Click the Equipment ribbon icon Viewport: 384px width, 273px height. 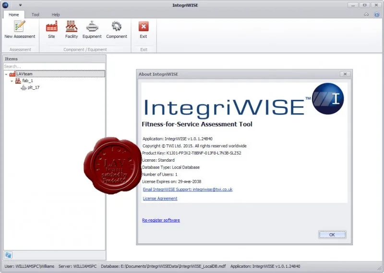tap(92, 26)
